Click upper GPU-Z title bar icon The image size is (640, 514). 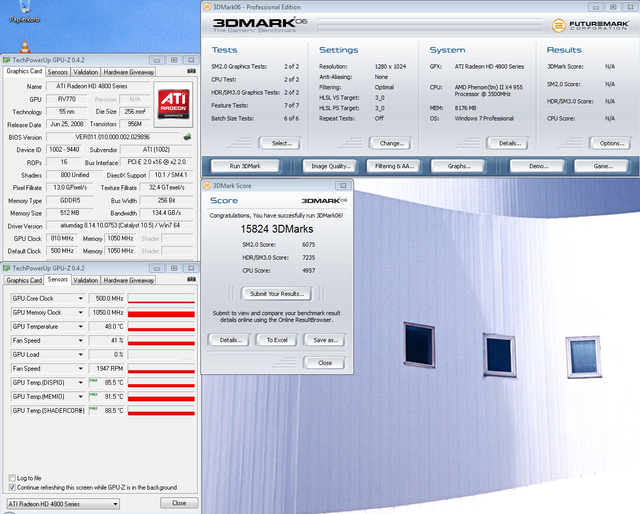coord(7,60)
